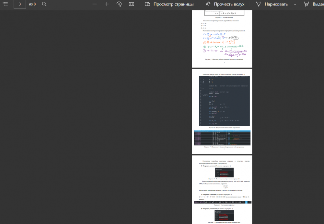Screen dimensions: 324x224
Task: Click the assembler code screenshot on page 3
Action: (225, 101)
